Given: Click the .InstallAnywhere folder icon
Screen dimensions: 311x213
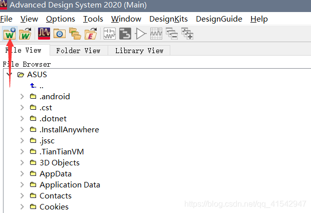Looking at the screenshot, I should pyautogui.click(x=33, y=130).
